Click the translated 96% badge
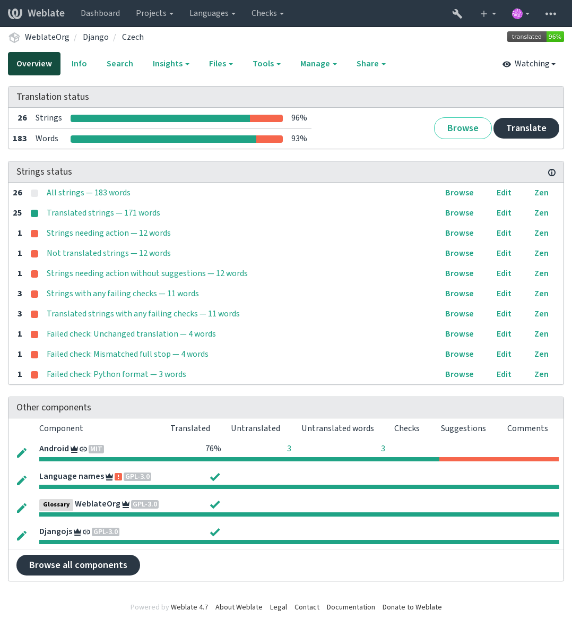 point(535,37)
